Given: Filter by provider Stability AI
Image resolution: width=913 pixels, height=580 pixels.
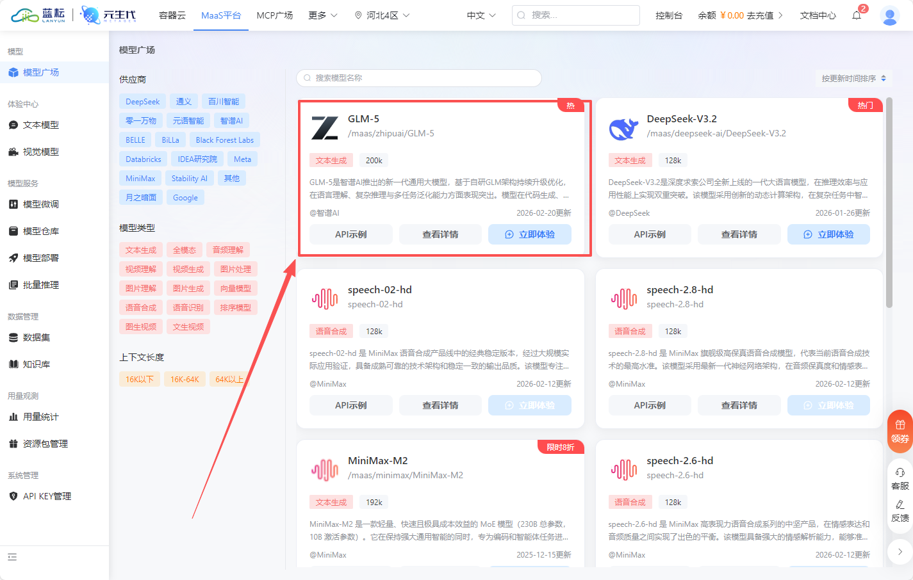Looking at the screenshot, I should tap(190, 178).
